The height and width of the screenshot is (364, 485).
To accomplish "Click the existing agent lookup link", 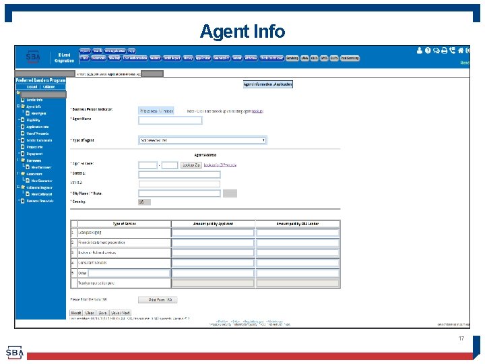I will click(x=257, y=111).
